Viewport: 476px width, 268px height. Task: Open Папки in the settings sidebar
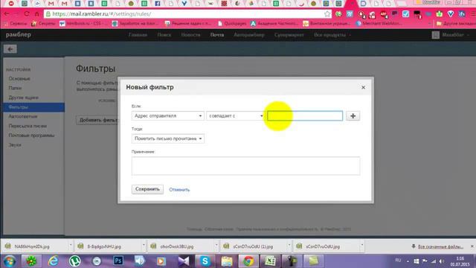coord(15,88)
